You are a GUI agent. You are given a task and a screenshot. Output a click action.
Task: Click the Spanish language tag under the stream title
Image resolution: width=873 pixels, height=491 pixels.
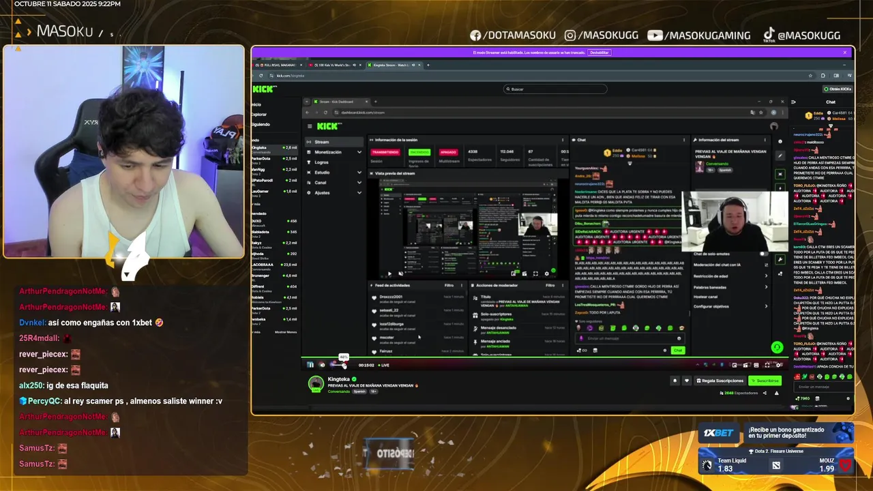point(359,391)
